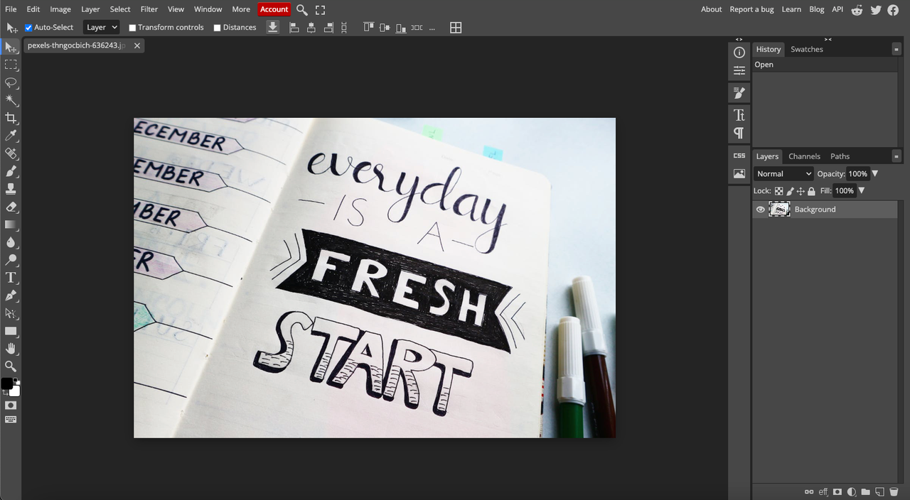Create new folder icon in Layers panel
The height and width of the screenshot is (500, 910).
865,491
